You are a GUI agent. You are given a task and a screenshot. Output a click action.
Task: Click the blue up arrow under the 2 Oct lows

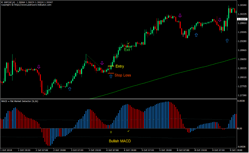(x=69, y=89)
